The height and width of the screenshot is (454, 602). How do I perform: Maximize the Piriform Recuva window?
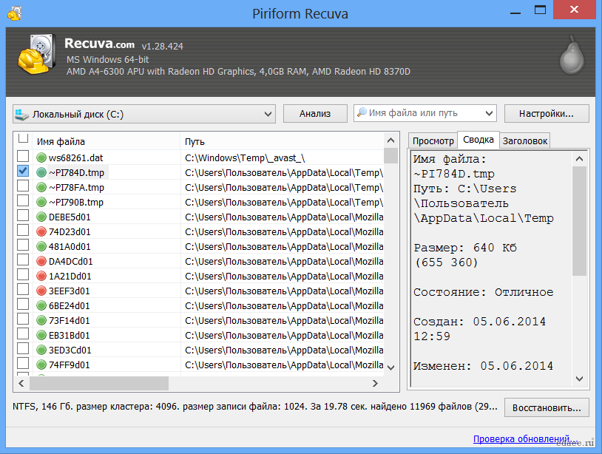pyautogui.click(x=540, y=10)
